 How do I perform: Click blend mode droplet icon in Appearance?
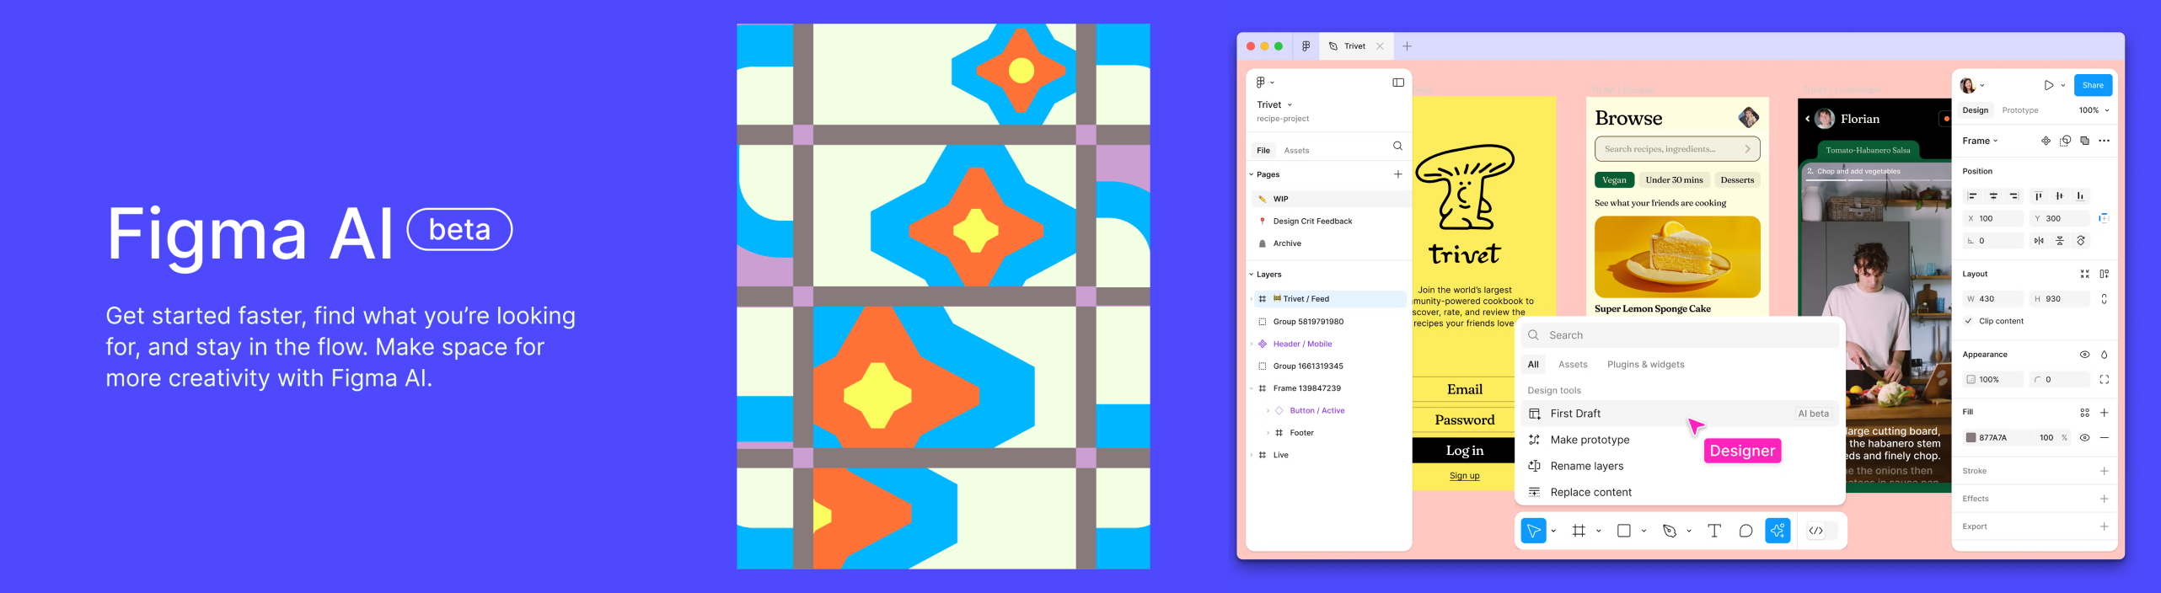click(x=2104, y=355)
